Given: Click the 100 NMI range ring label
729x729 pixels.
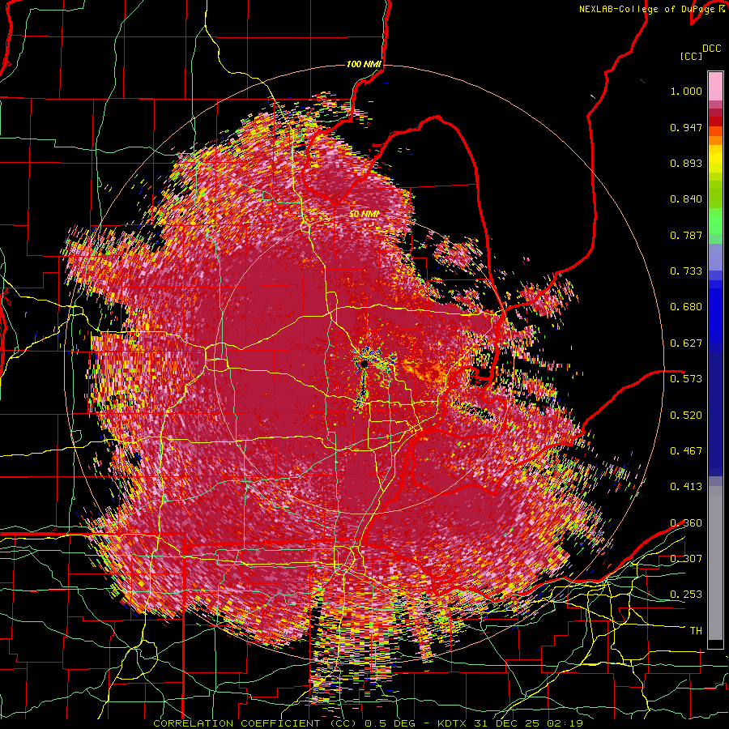Looking at the screenshot, I should pyautogui.click(x=364, y=64).
